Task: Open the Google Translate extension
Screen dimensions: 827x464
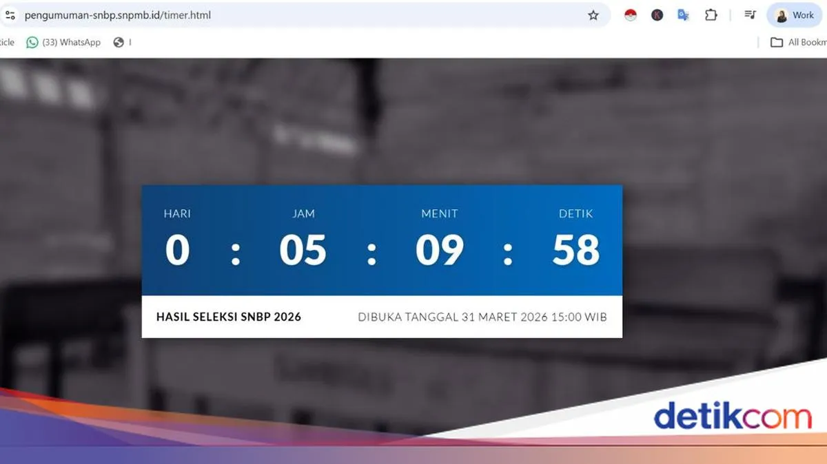Action: 683,14
